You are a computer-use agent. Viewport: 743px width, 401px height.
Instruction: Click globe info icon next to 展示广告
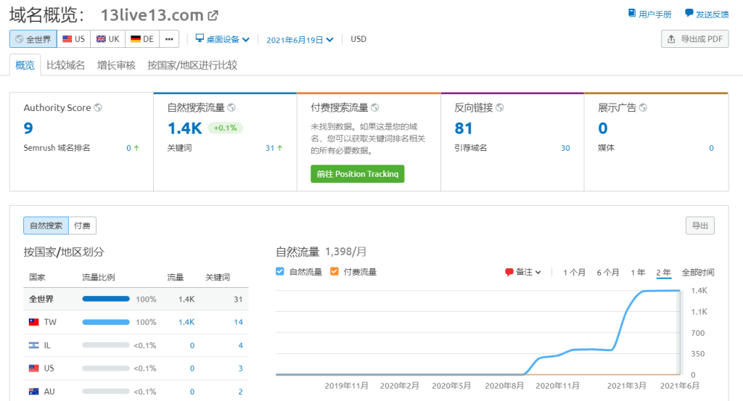point(643,107)
